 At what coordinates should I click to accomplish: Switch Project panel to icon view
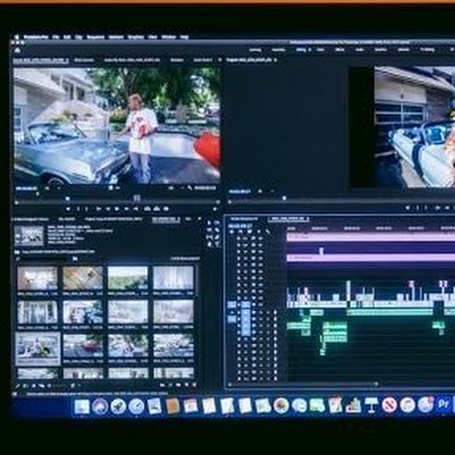pos(34,386)
